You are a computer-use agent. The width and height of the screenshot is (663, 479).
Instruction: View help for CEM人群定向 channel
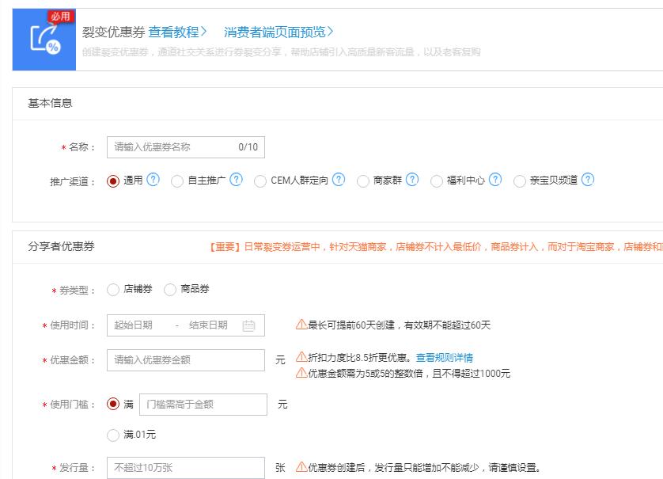click(x=337, y=180)
